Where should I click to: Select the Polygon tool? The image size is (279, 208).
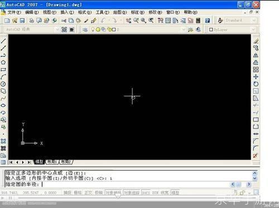pos(3,62)
